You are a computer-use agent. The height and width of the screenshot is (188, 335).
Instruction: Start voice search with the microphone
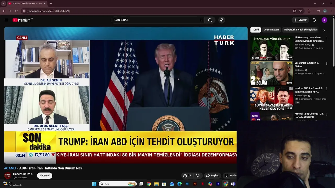(x=222, y=20)
